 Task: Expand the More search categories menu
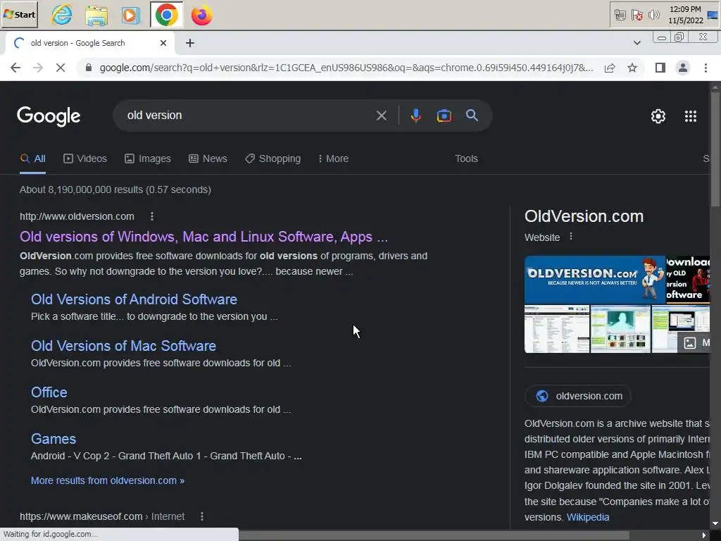(333, 158)
